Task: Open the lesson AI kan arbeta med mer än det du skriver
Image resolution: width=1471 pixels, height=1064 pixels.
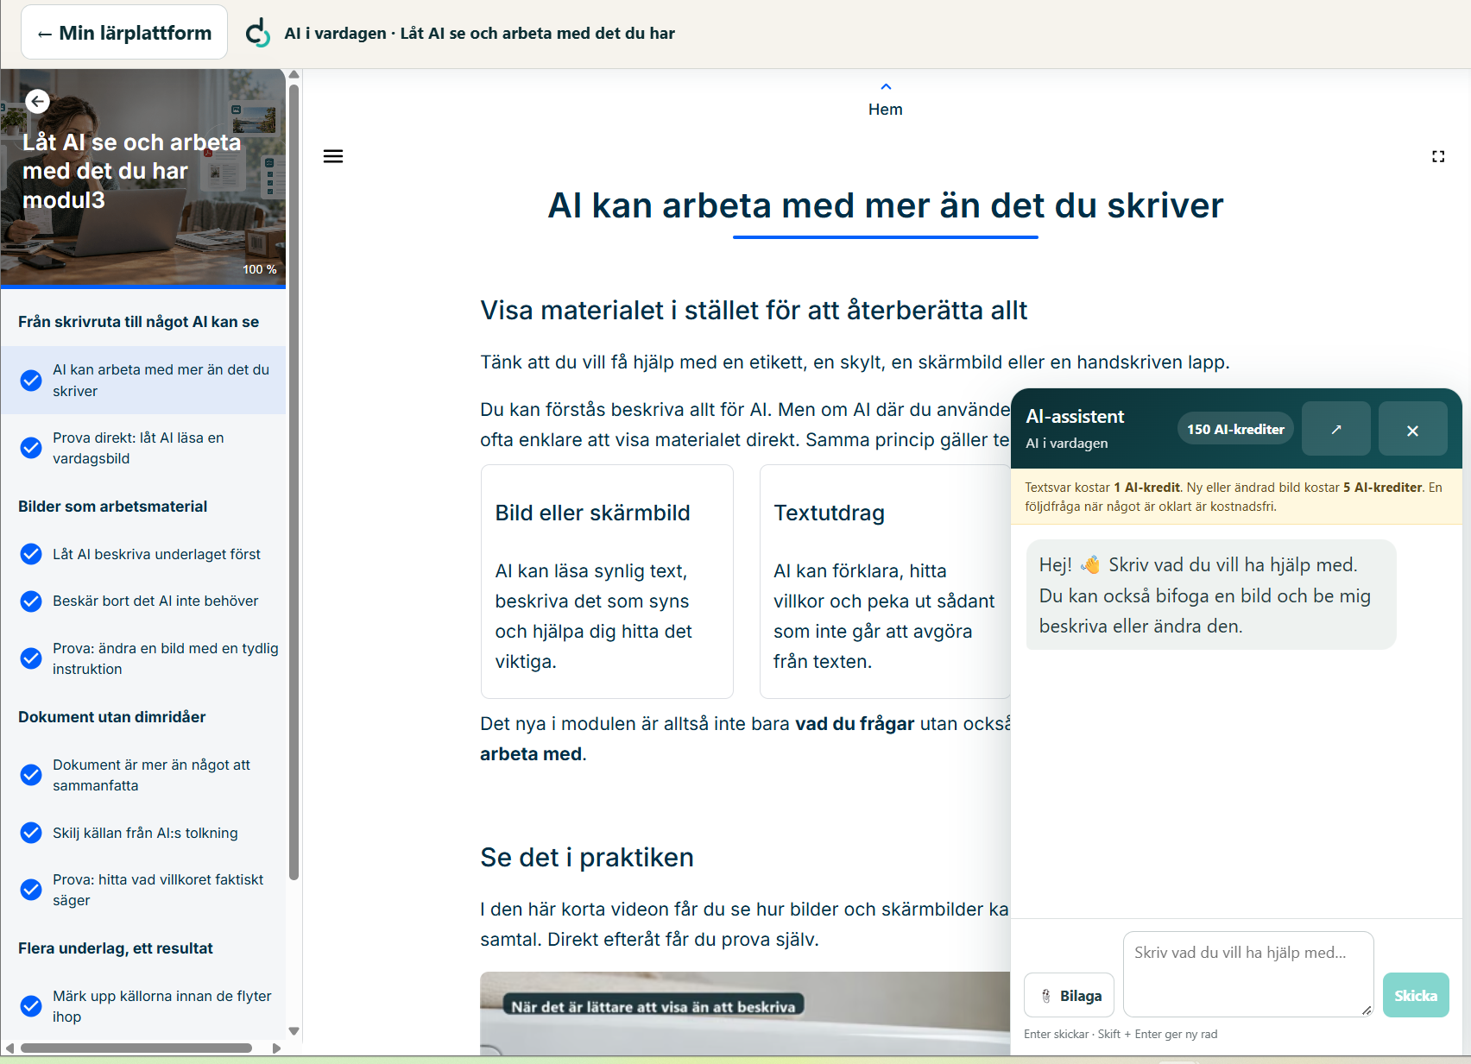Action: coord(143,381)
